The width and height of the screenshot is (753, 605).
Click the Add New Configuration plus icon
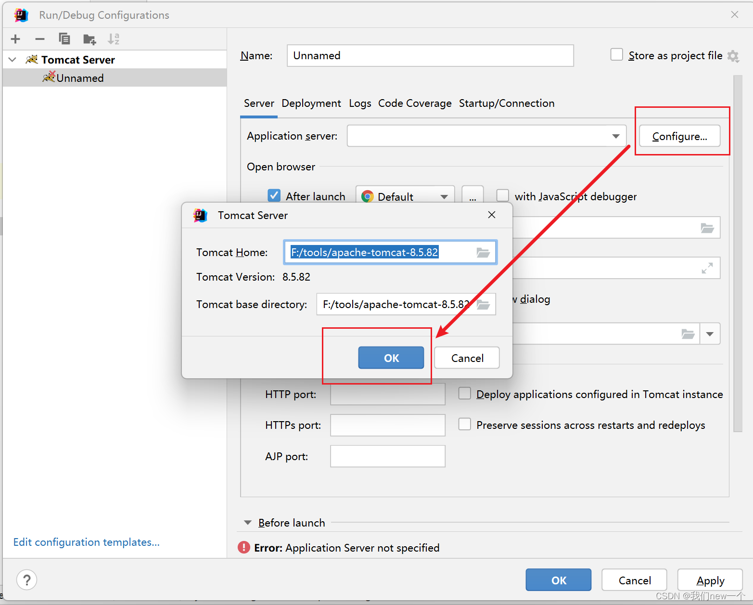[x=15, y=39]
